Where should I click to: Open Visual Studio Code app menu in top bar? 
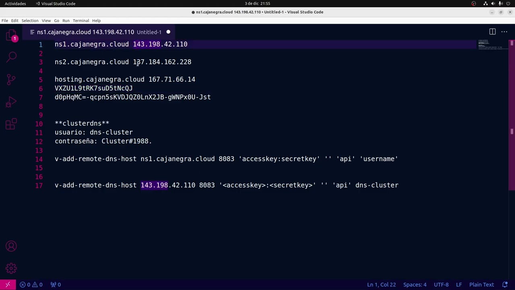pyautogui.click(x=56, y=4)
